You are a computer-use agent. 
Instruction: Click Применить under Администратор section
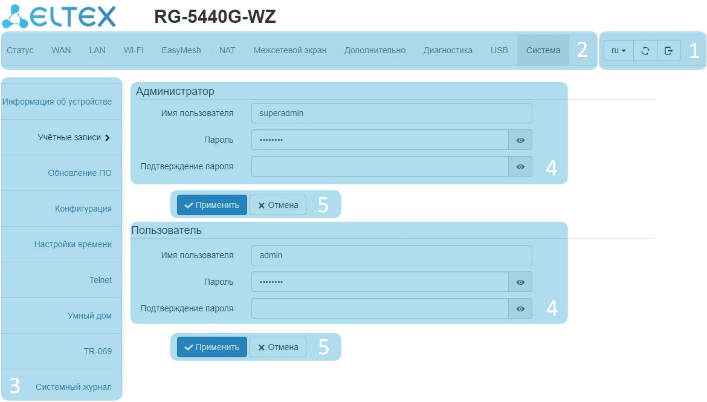click(x=212, y=205)
